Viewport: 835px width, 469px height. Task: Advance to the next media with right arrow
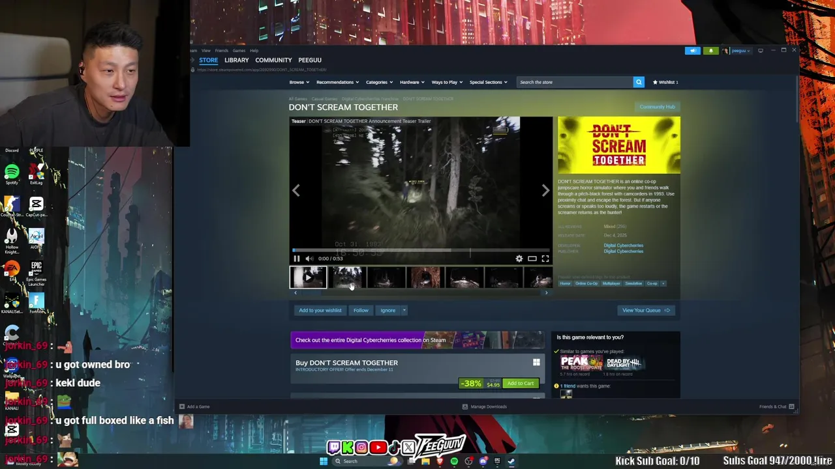[x=545, y=190]
